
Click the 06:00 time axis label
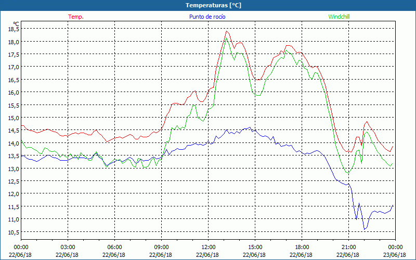tap(114, 248)
